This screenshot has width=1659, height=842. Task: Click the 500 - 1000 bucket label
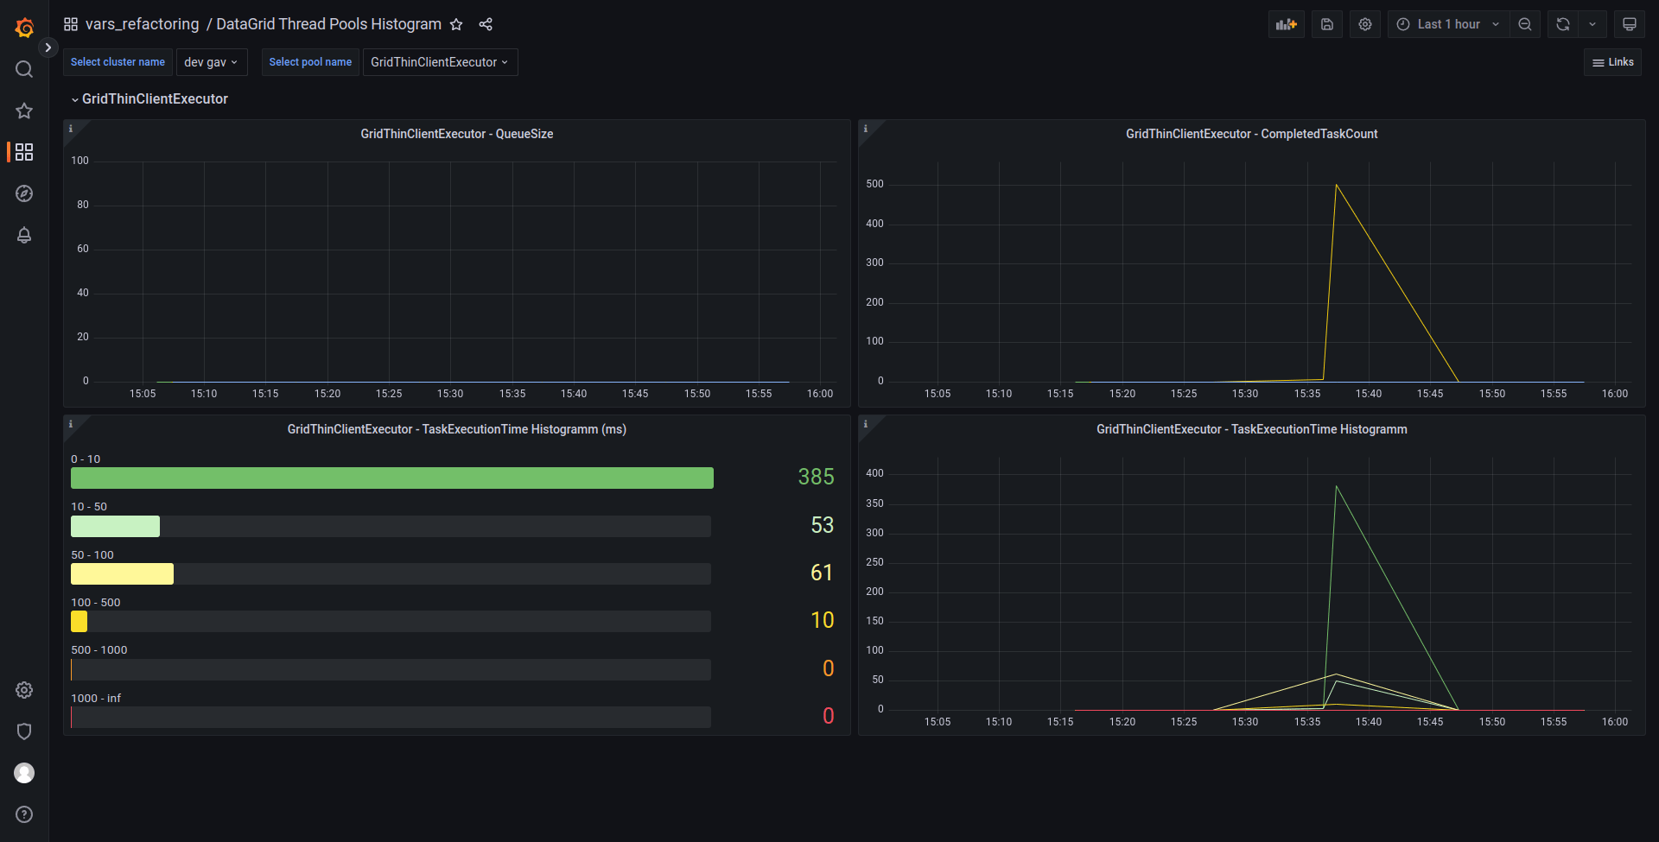(x=99, y=650)
